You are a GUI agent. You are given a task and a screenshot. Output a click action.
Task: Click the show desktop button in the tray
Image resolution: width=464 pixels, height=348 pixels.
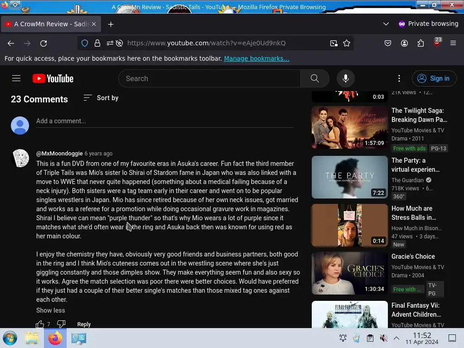point(452,338)
